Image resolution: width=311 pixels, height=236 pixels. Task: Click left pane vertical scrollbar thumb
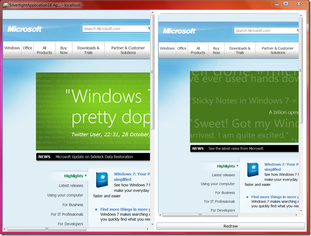point(152,72)
